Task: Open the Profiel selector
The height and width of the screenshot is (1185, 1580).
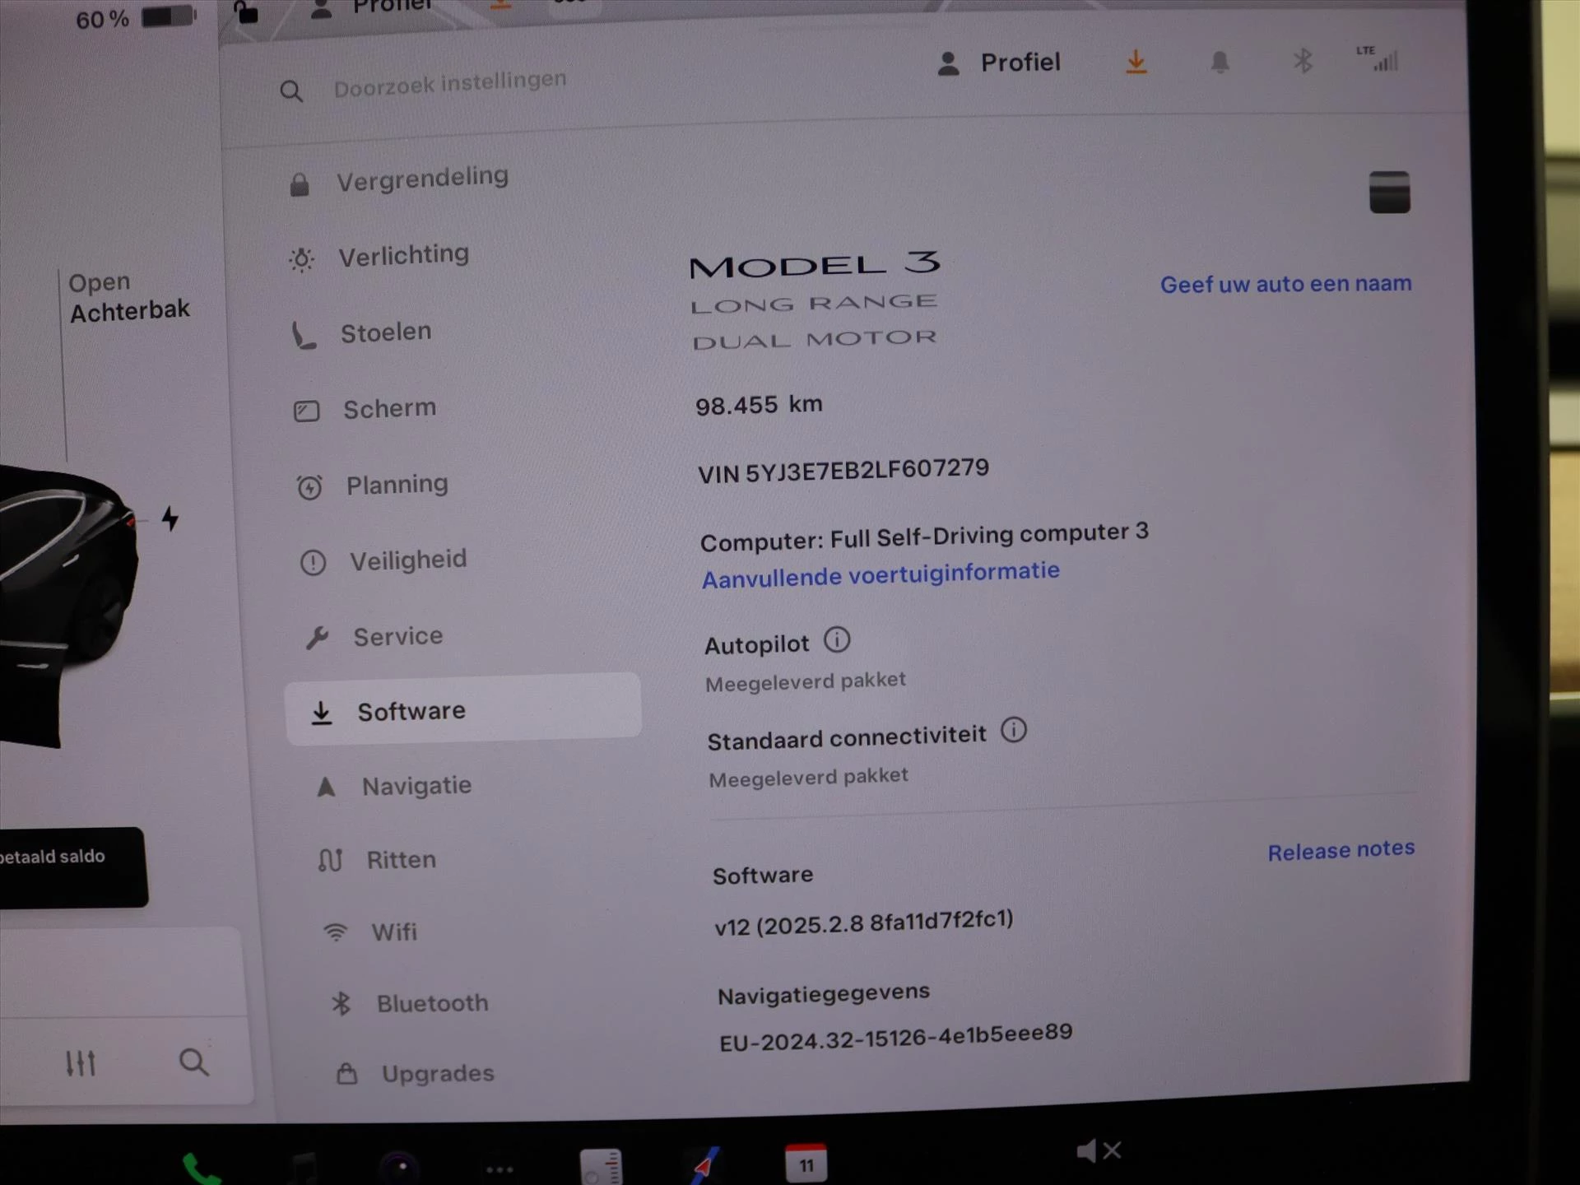Action: (x=998, y=63)
